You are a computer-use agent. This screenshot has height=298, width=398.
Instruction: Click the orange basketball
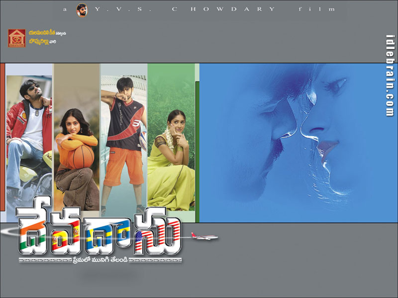(81, 157)
